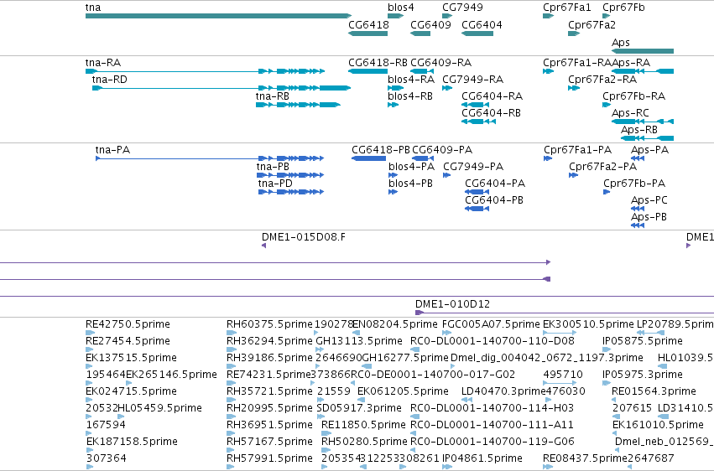Screen dimensions: 714x471
Task: Select the tna gene bar
Action: 219,17
